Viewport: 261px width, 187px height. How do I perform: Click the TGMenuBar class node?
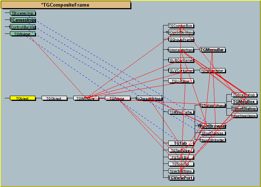click(x=212, y=50)
